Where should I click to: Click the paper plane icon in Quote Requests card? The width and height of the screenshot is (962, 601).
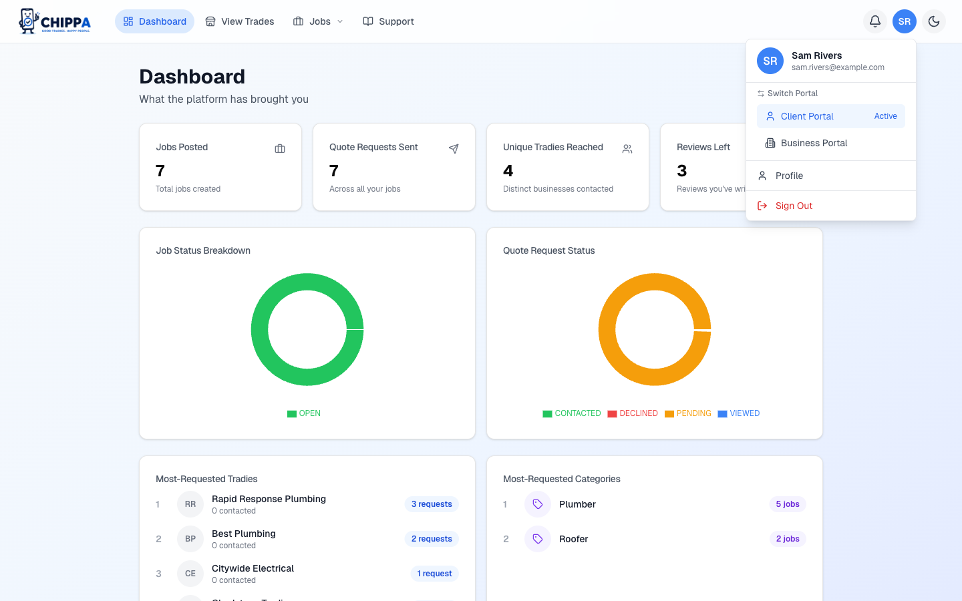click(454, 149)
